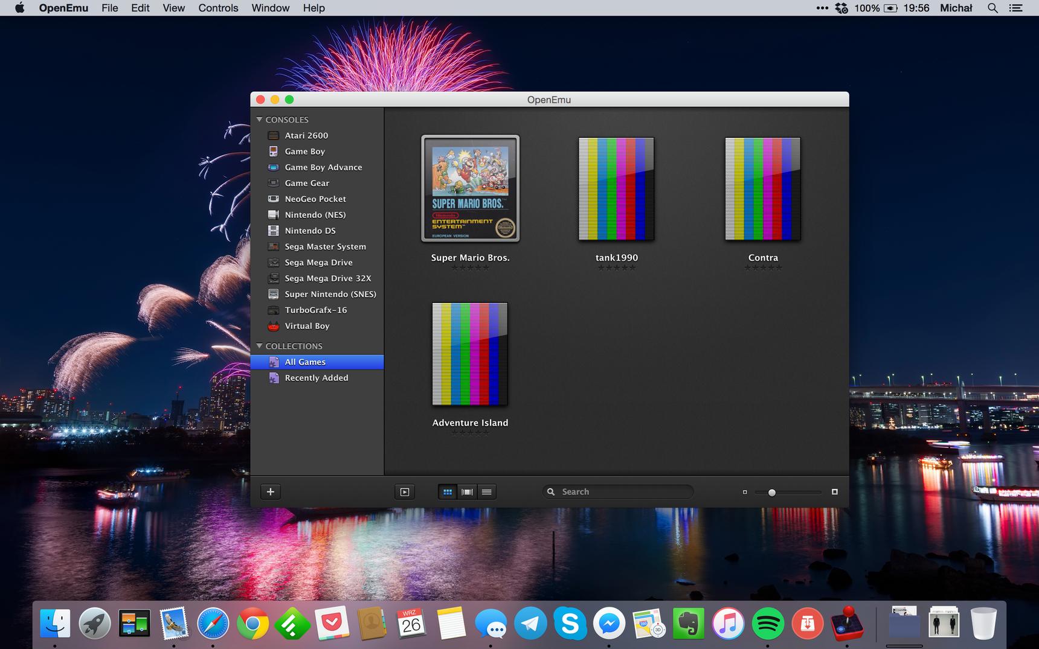Image resolution: width=1039 pixels, height=649 pixels.
Task: Click the NeoGeo Pocket console icon
Action: click(274, 199)
